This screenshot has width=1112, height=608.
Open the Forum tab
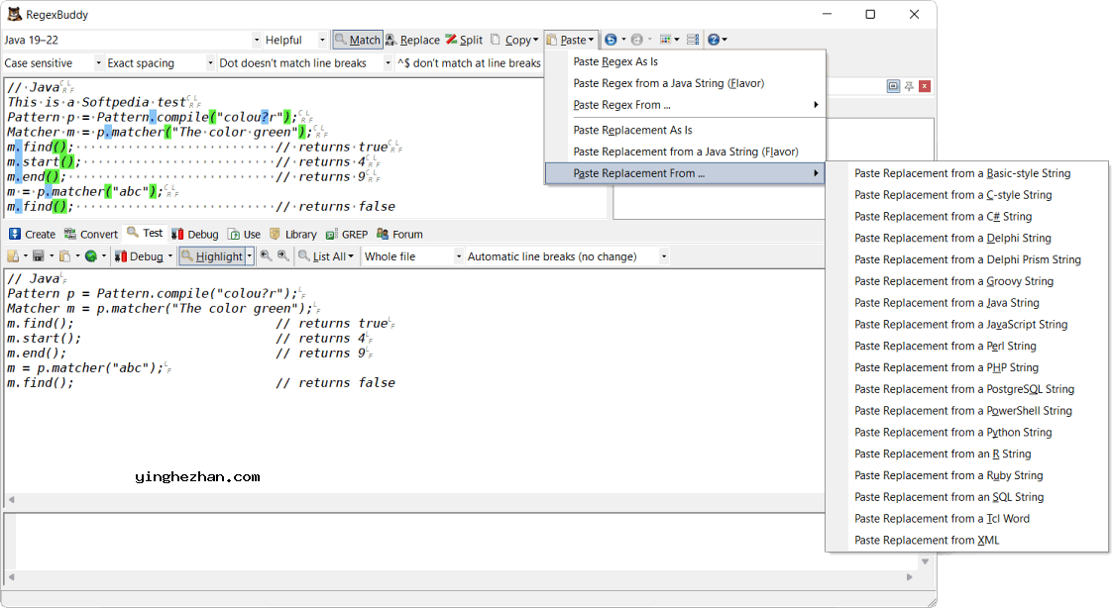tap(399, 234)
